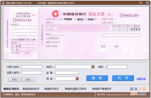Focus the 用途 combo box text area

[x=65, y=79]
